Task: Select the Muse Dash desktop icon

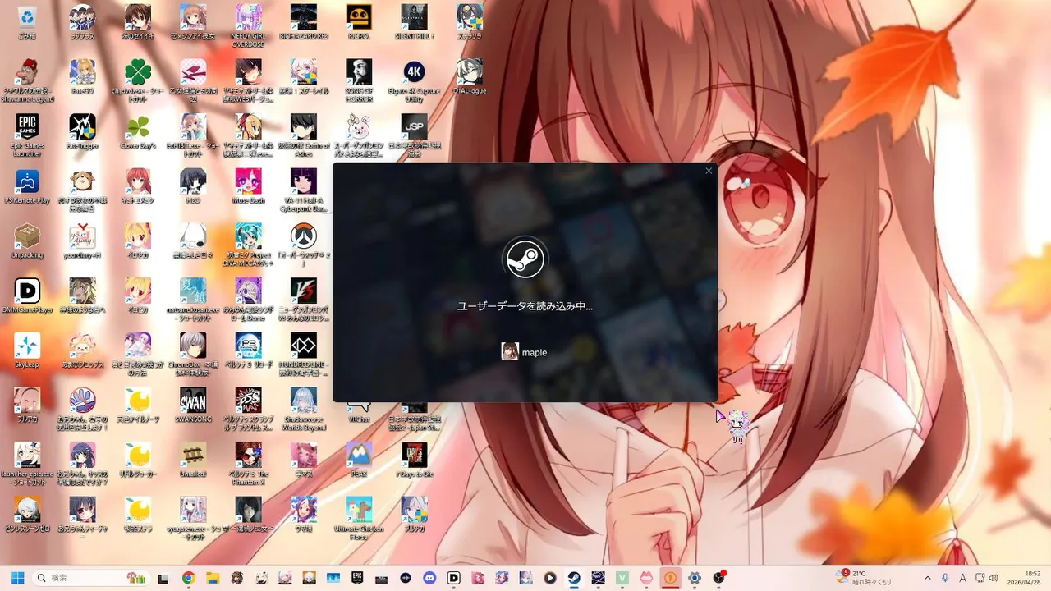Action: pos(248,187)
